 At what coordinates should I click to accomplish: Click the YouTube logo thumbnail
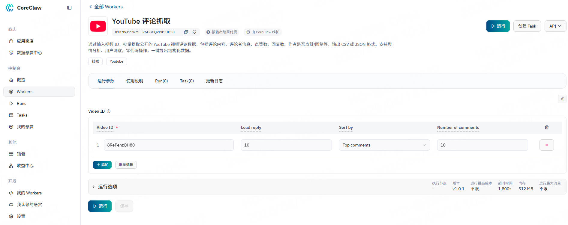tap(98, 26)
